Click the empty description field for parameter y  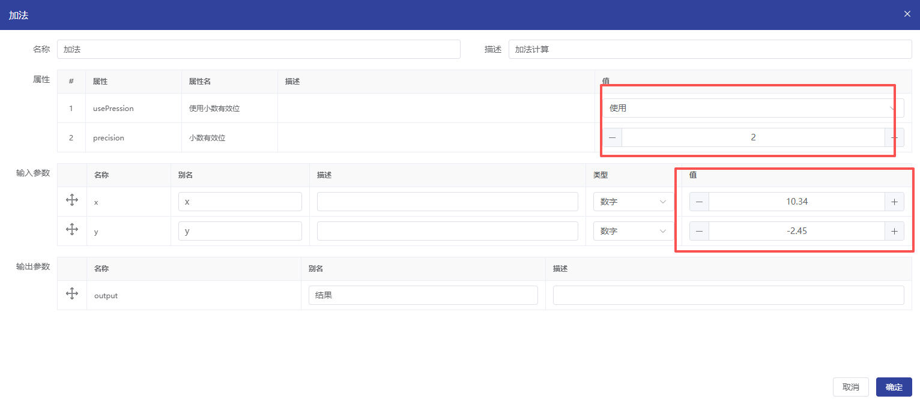coord(447,231)
